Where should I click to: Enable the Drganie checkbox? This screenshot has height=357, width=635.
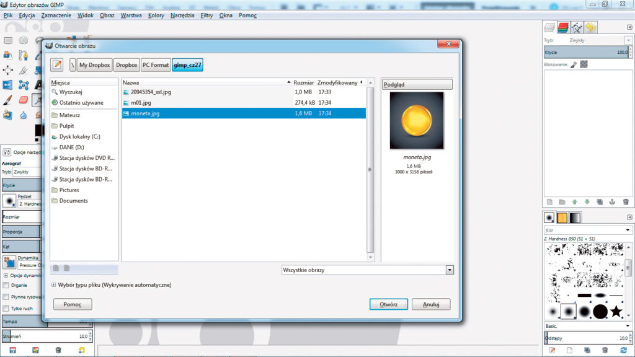click(6, 286)
